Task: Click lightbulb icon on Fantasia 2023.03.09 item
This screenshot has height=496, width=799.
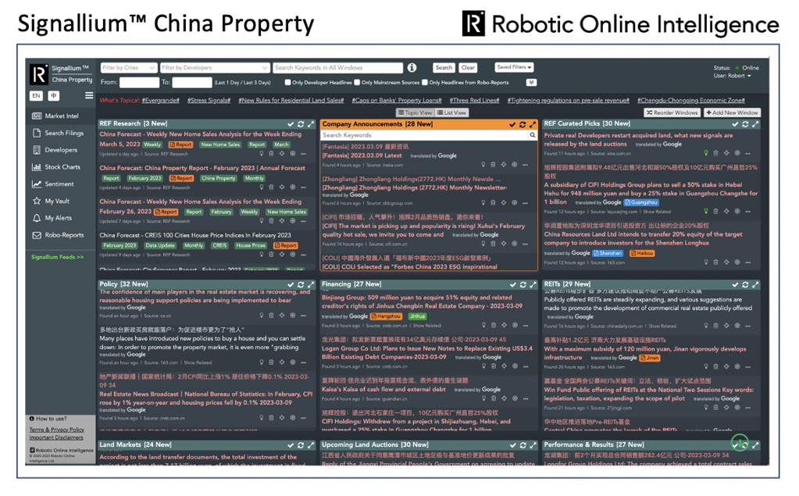Action: pyautogui.click(x=483, y=165)
